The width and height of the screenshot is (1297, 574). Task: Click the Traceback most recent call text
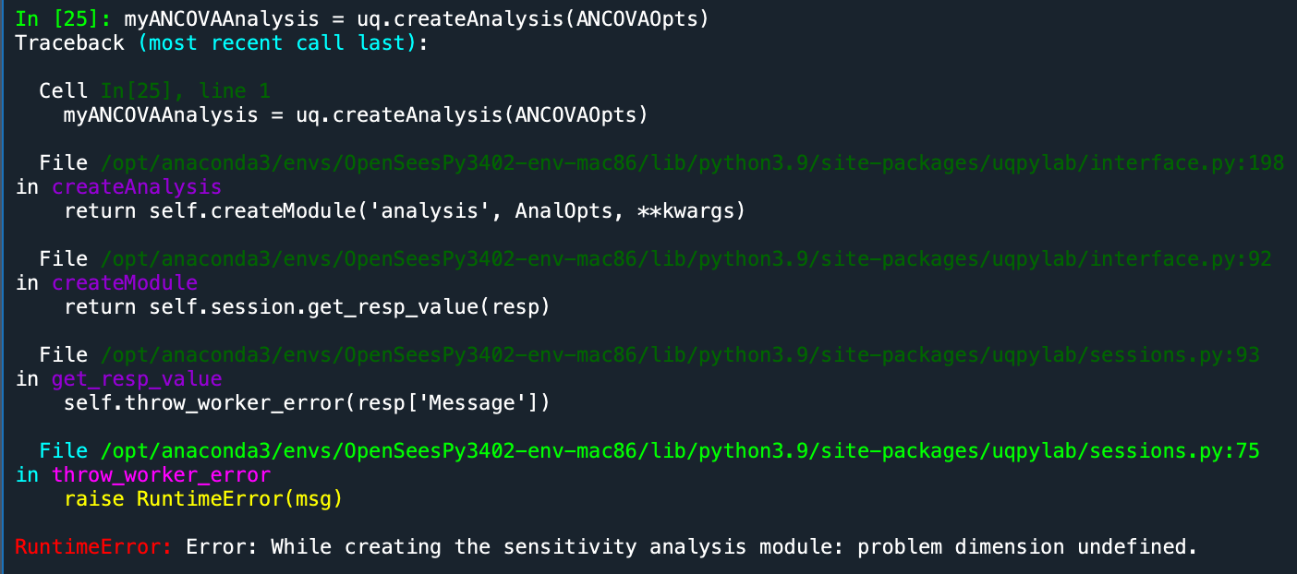[222, 42]
